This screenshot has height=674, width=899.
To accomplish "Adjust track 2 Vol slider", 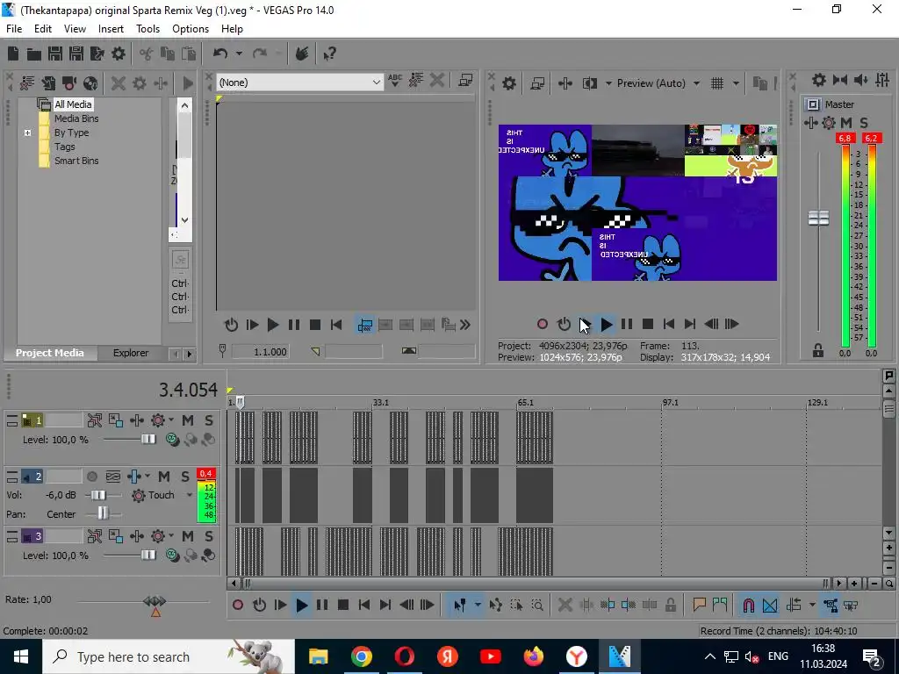I will tap(98, 495).
